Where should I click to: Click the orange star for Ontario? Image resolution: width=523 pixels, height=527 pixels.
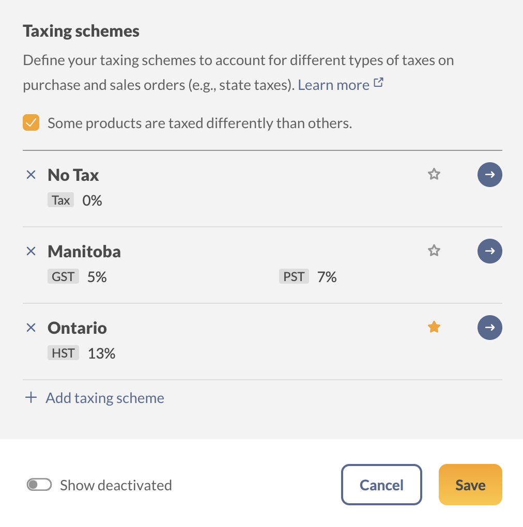[434, 327]
